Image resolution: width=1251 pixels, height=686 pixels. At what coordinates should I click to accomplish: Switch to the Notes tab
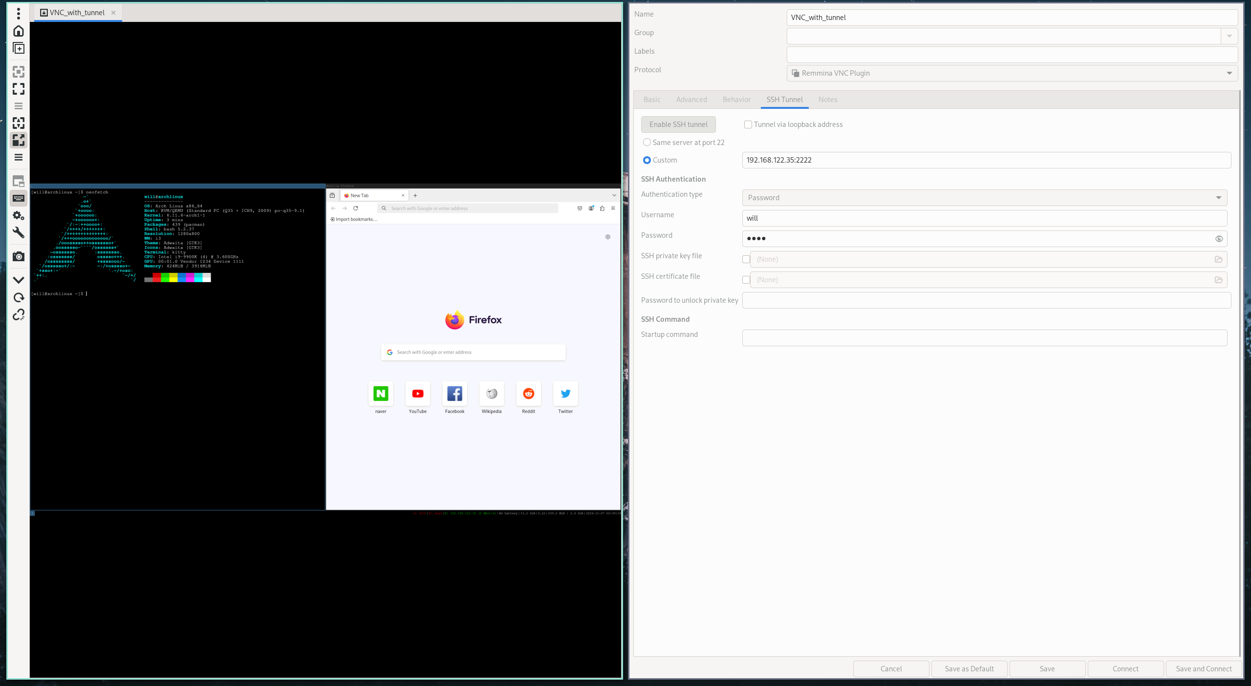pyautogui.click(x=827, y=100)
